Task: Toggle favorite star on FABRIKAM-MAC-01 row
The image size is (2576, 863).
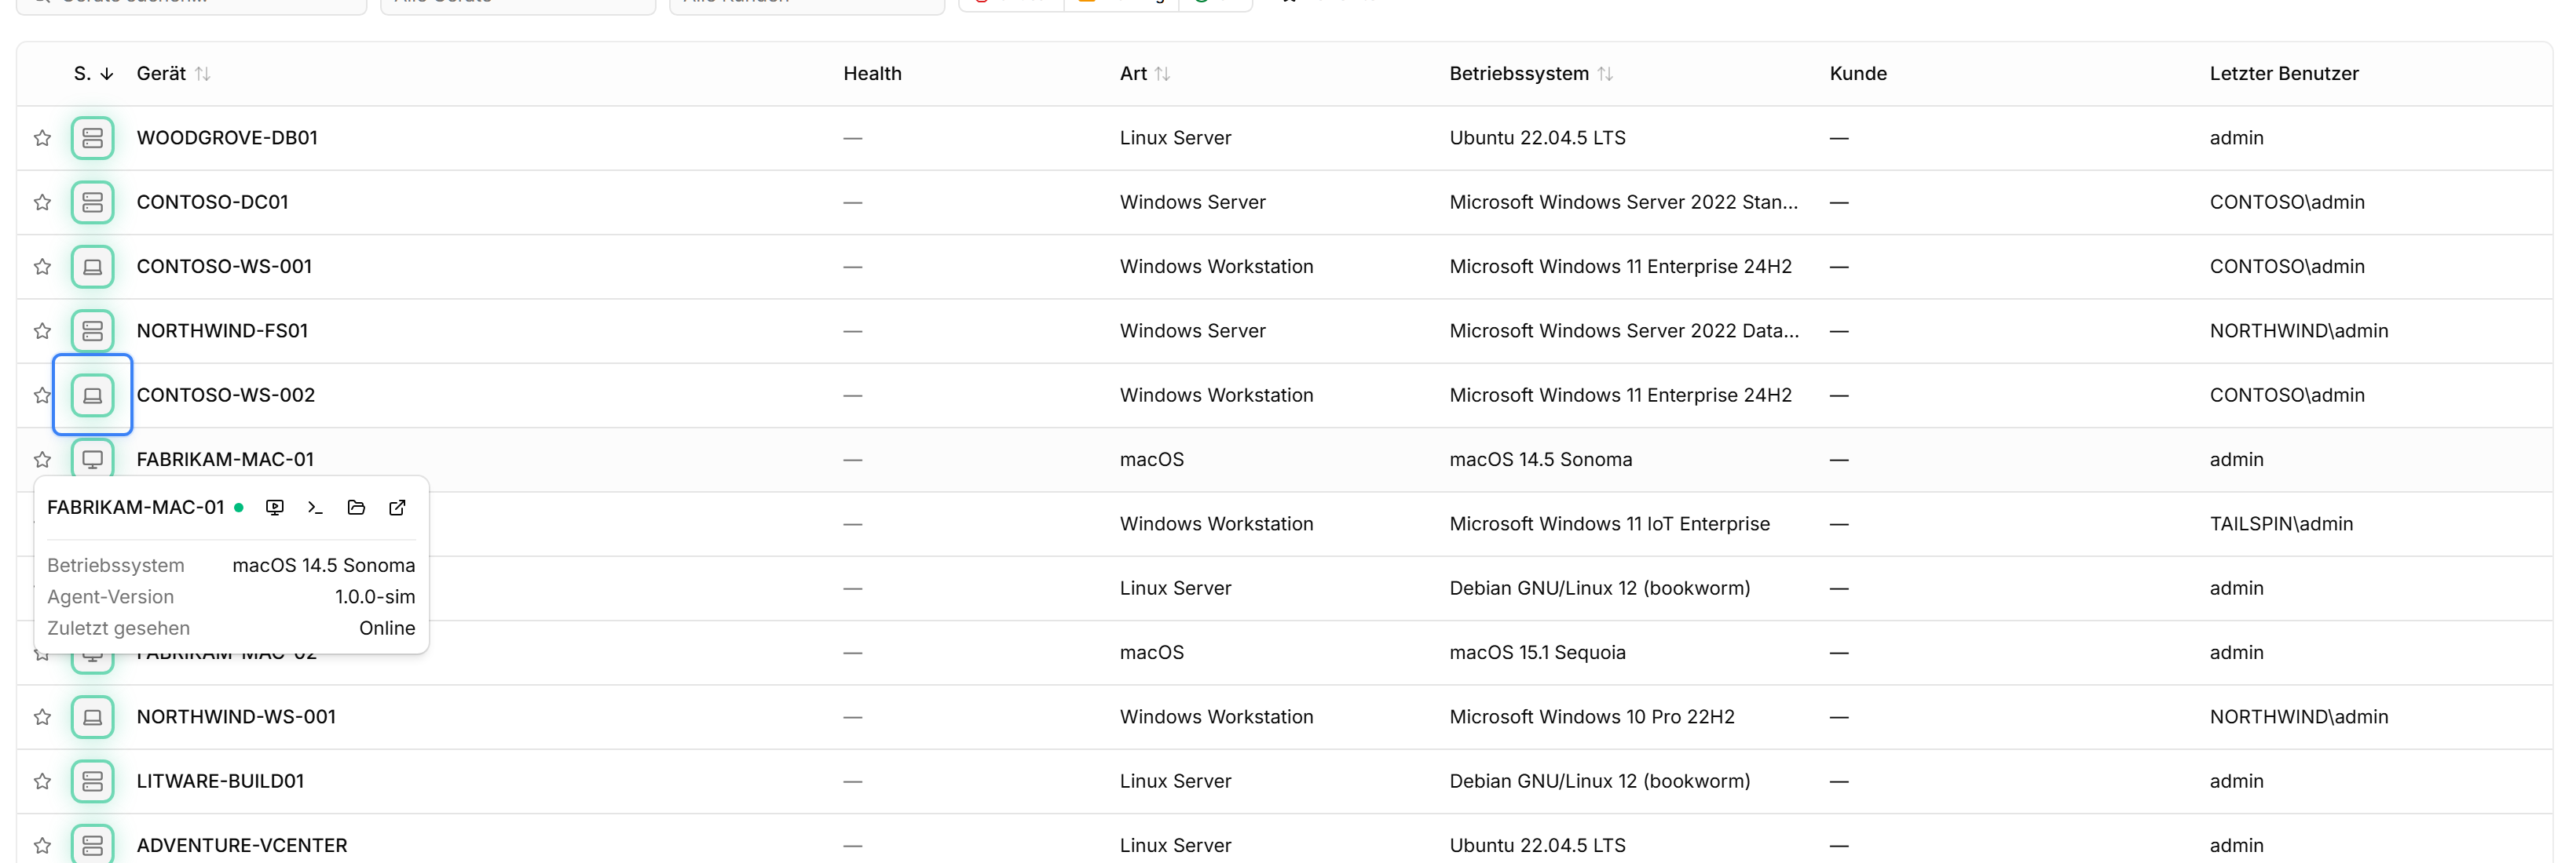Action: coord(42,460)
